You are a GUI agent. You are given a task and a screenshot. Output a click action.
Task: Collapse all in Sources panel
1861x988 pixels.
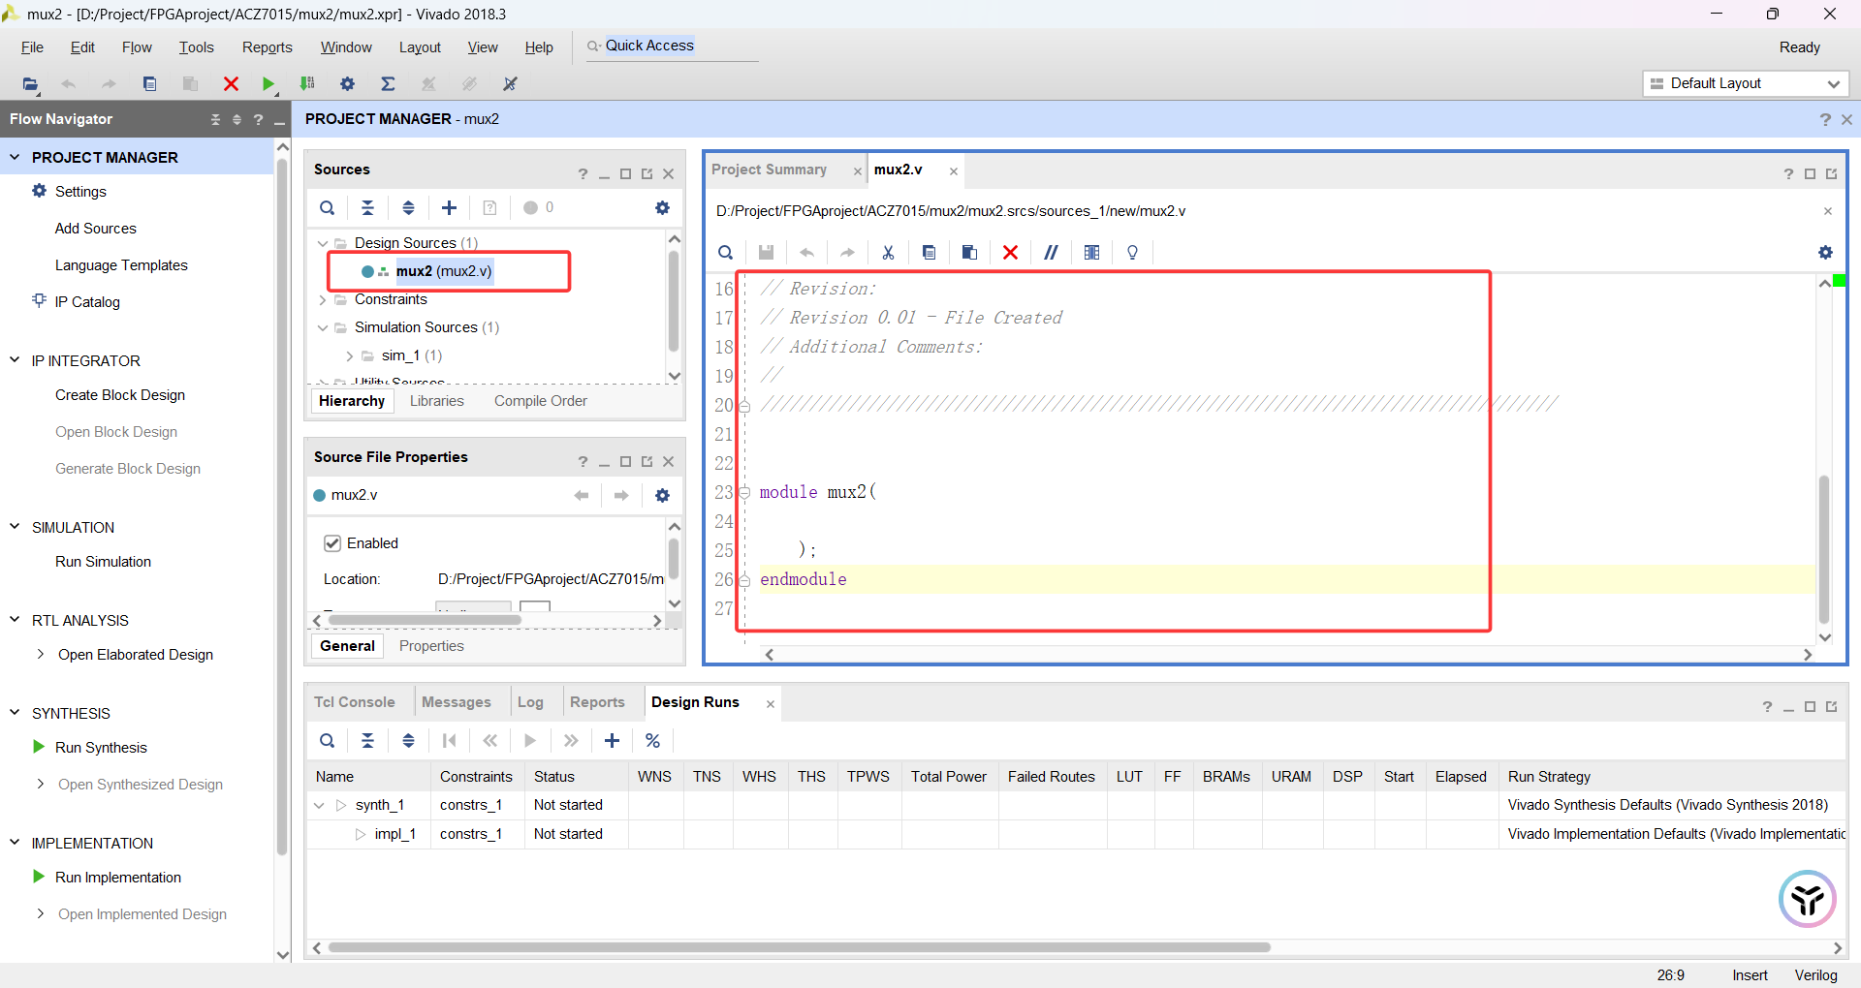(368, 208)
